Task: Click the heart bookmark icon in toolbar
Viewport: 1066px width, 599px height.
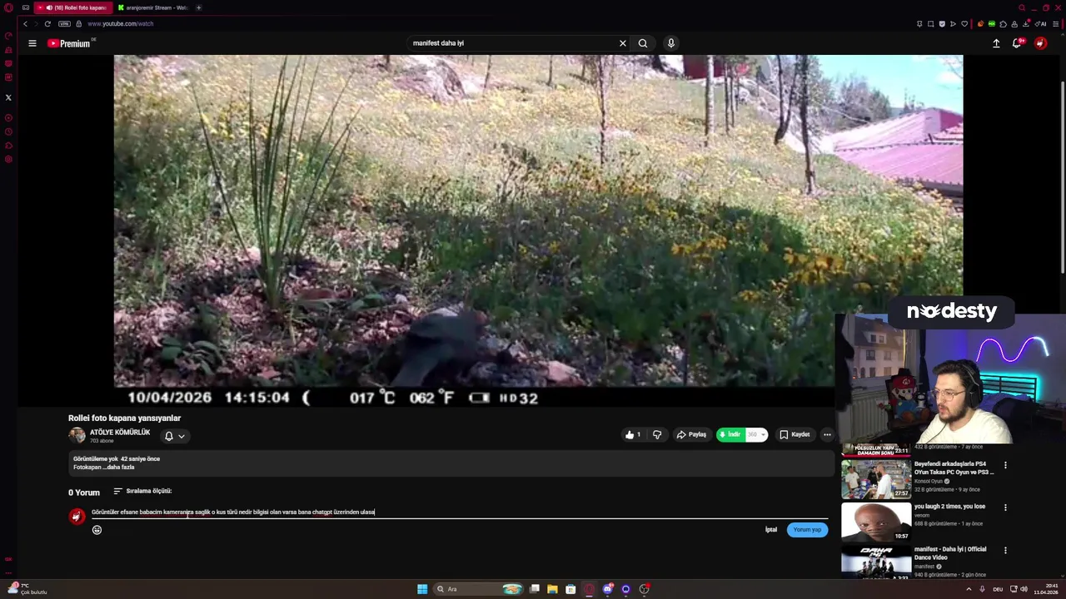Action: pyautogui.click(x=964, y=23)
